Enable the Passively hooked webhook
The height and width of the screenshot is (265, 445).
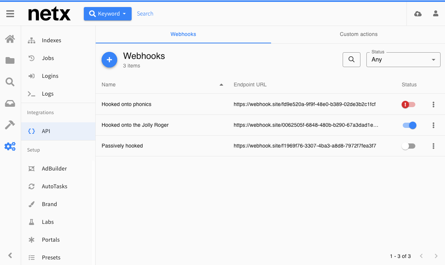point(409,146)
